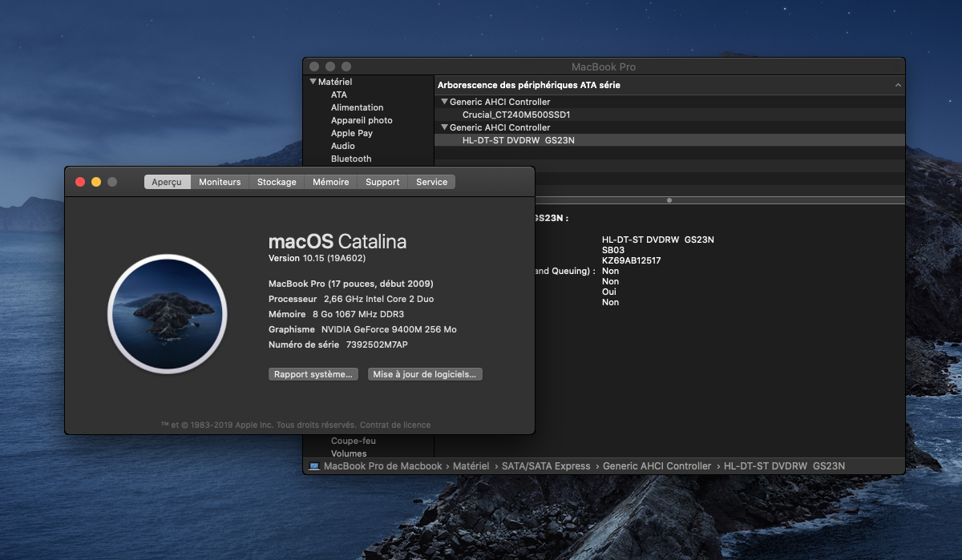Click the serial value 'KZ69AB12517'
The width and height of the screenshot is (962, 560).
pos(632,260)
